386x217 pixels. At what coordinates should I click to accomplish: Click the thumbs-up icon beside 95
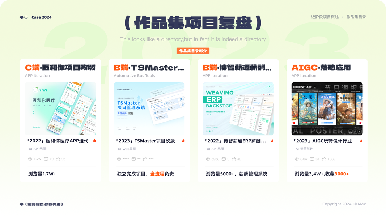pyautogui.click(x=58, y=159)
